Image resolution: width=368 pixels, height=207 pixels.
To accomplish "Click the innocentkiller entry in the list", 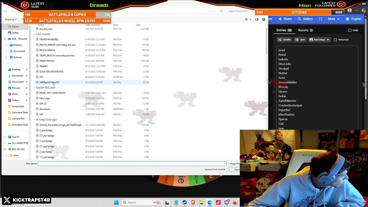I will (x=287, y=82).
